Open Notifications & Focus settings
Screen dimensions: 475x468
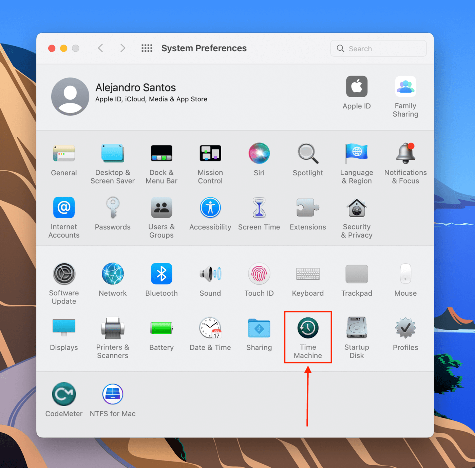click(x=405, y=160)
